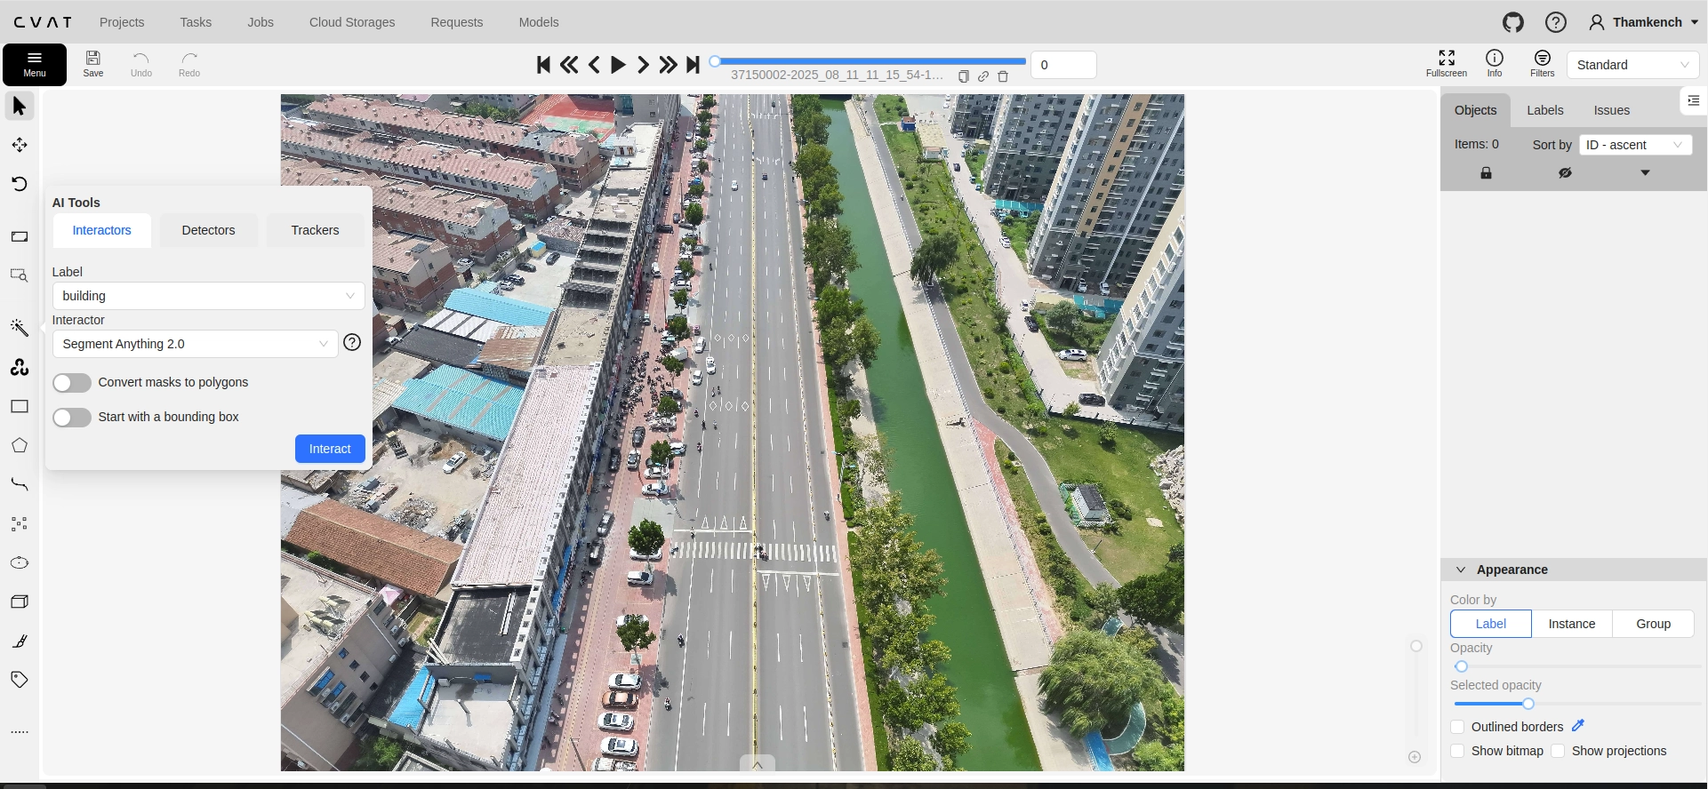Image resolution: width=1708 pixels, height=789 pixels.
Task: Select the Brush mask tool
Action: tap(20, 641)
